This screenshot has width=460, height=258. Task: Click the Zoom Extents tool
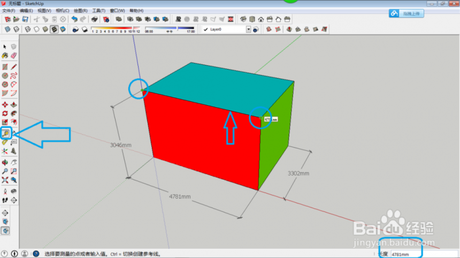pos(5,180)
